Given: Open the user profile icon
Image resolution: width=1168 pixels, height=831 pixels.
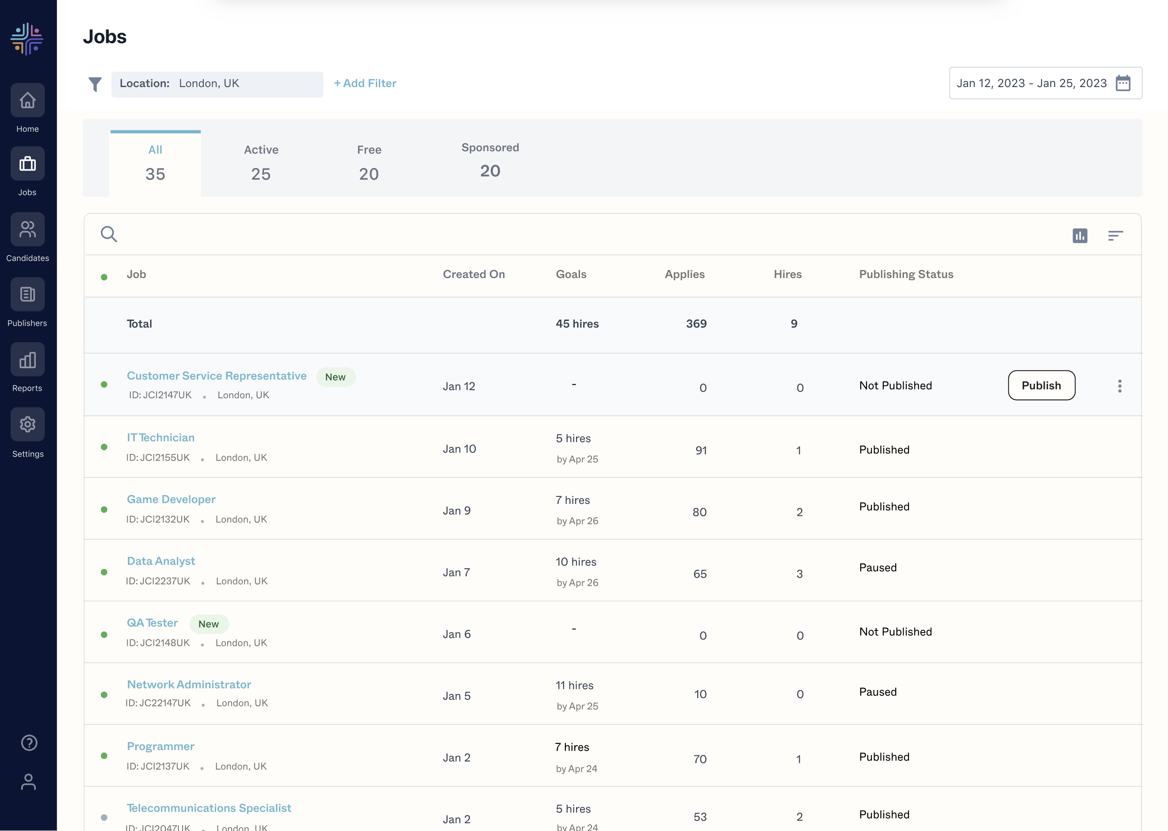Looking at the screenshot, I should pyautogui.click(x=29, y=781).
